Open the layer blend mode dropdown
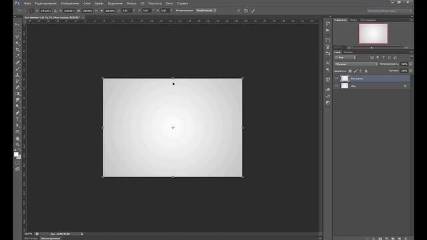This screenshot has width=427, height=240. (356, 64)
